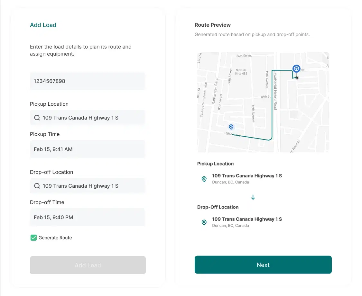Click '109 Trans Canada Highway 1 S' under Pickup Location preview

click(247, 176)
